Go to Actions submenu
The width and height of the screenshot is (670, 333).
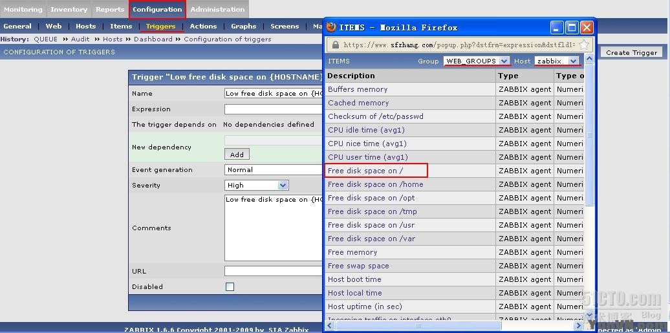(x=203, y=26)
